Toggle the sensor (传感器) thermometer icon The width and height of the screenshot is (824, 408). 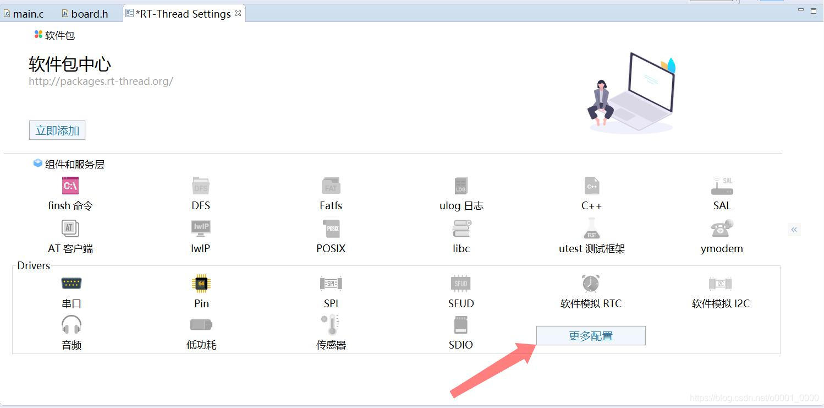pos(331,325)
